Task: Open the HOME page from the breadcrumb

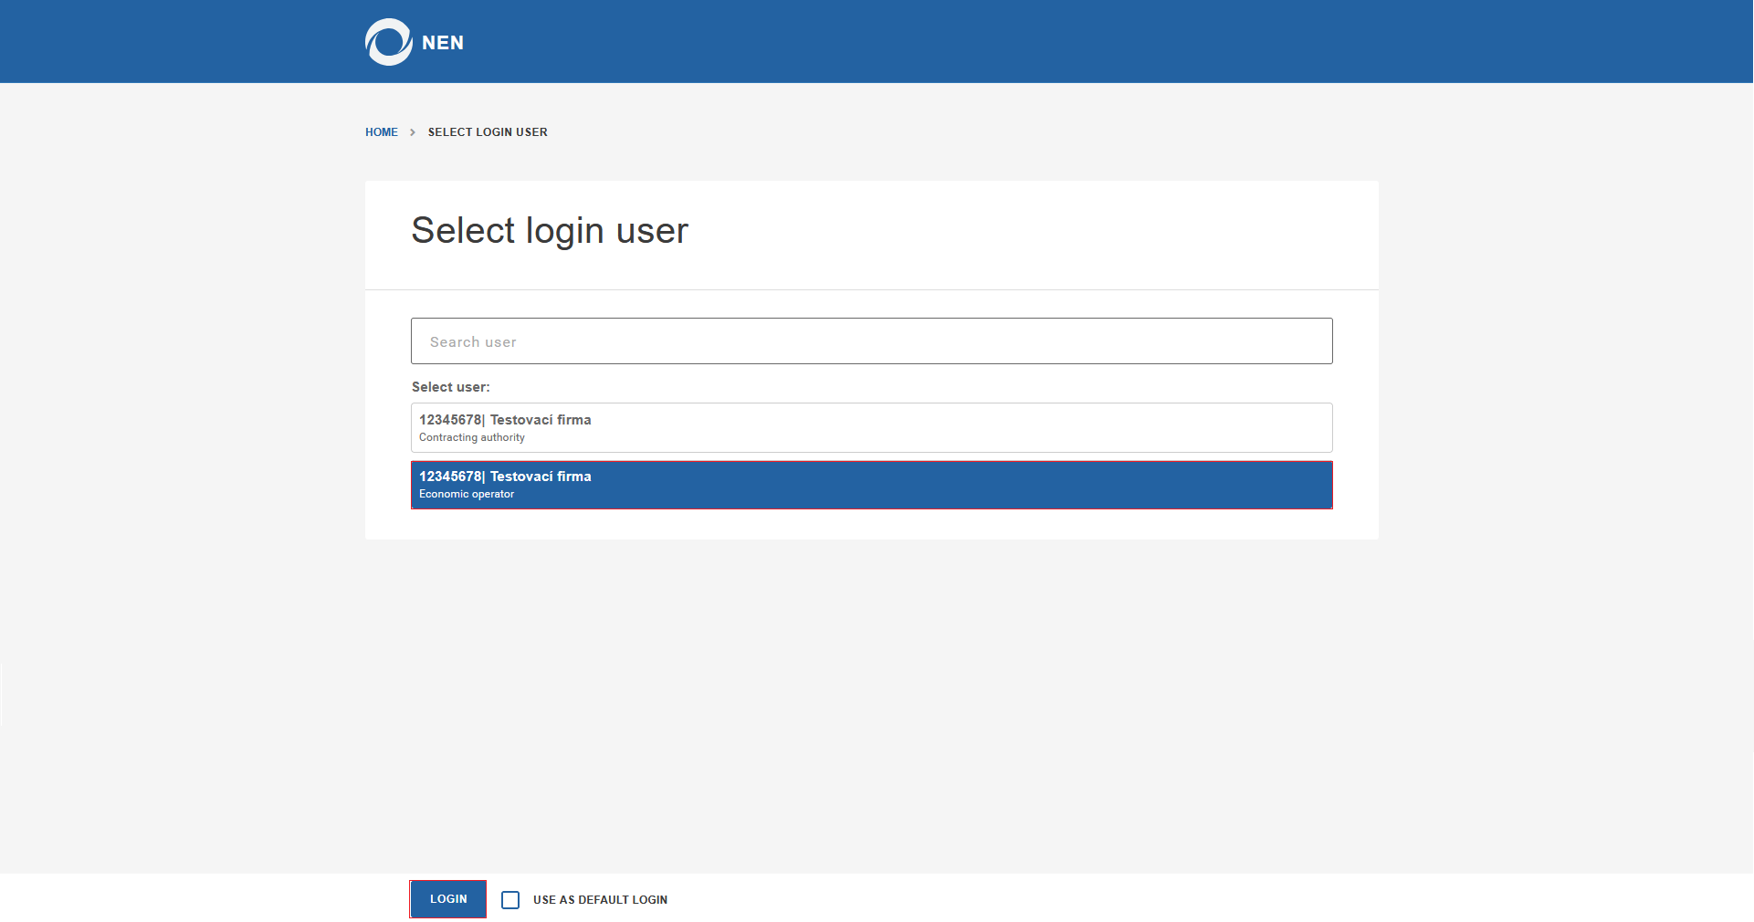Action: click(x=381, y=131)
